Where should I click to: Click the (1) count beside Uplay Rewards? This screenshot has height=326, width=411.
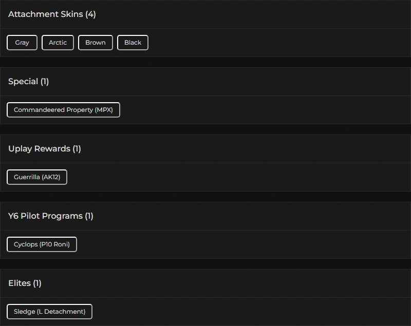coord(77,149)
